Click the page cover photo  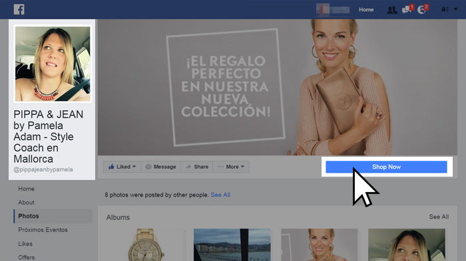[x=278, y=87]
